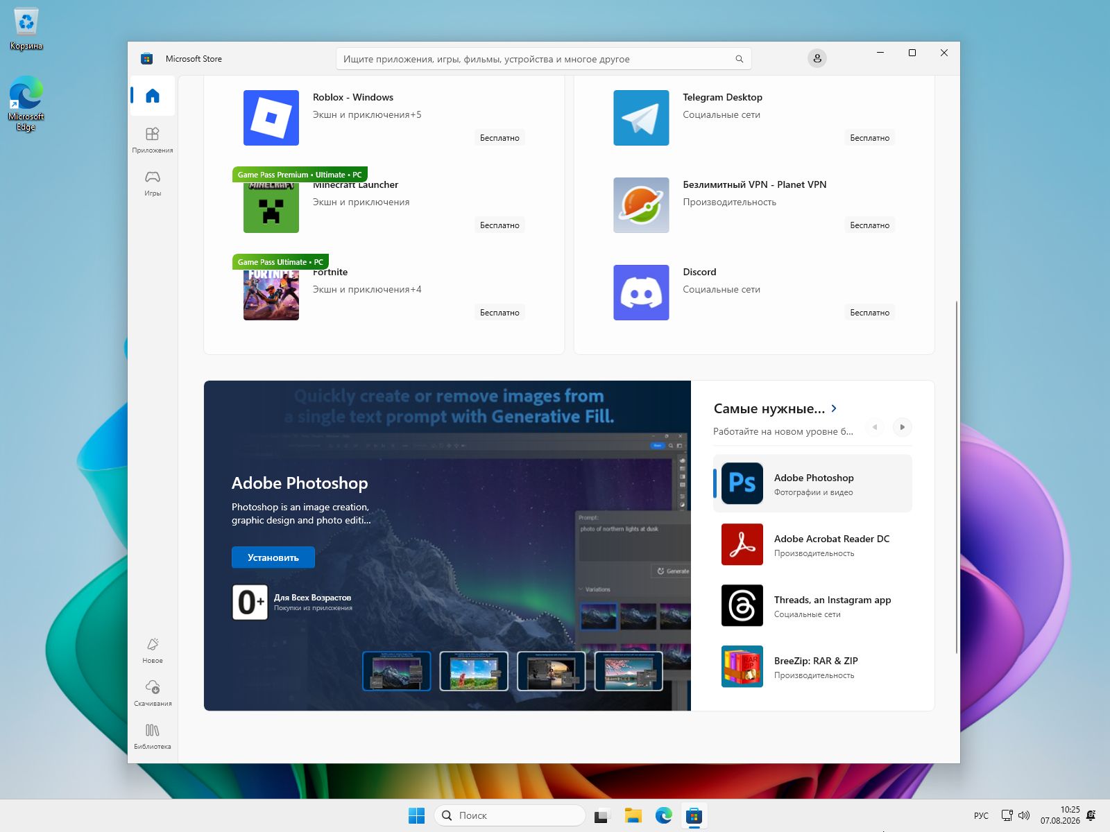Focus the Store search input field
1110x832 pixels.
(x=544, y=59)
